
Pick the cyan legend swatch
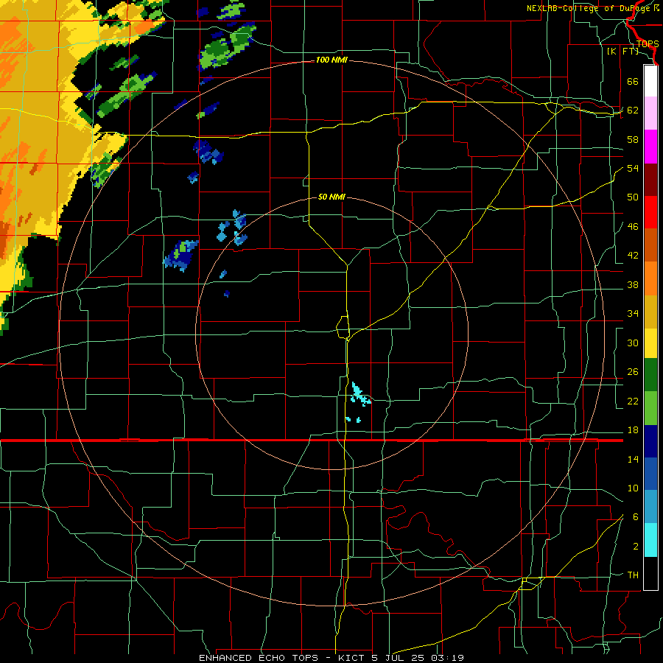tap(650, 540)
